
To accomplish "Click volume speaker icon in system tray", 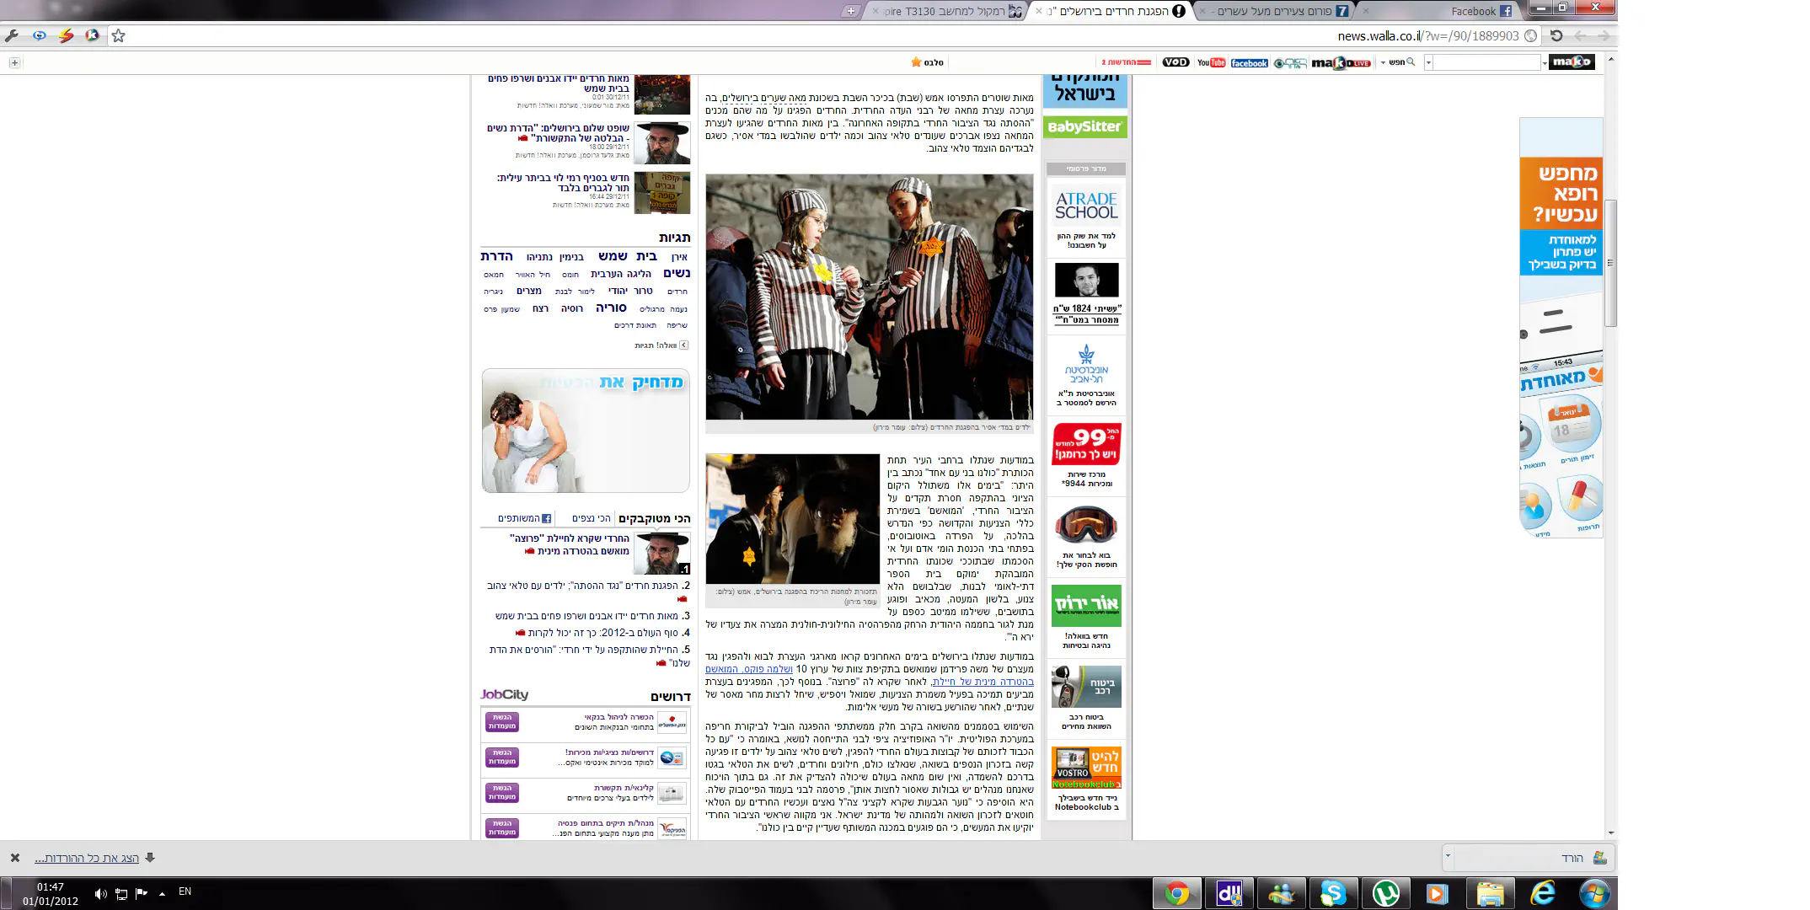I will (100, 893).
